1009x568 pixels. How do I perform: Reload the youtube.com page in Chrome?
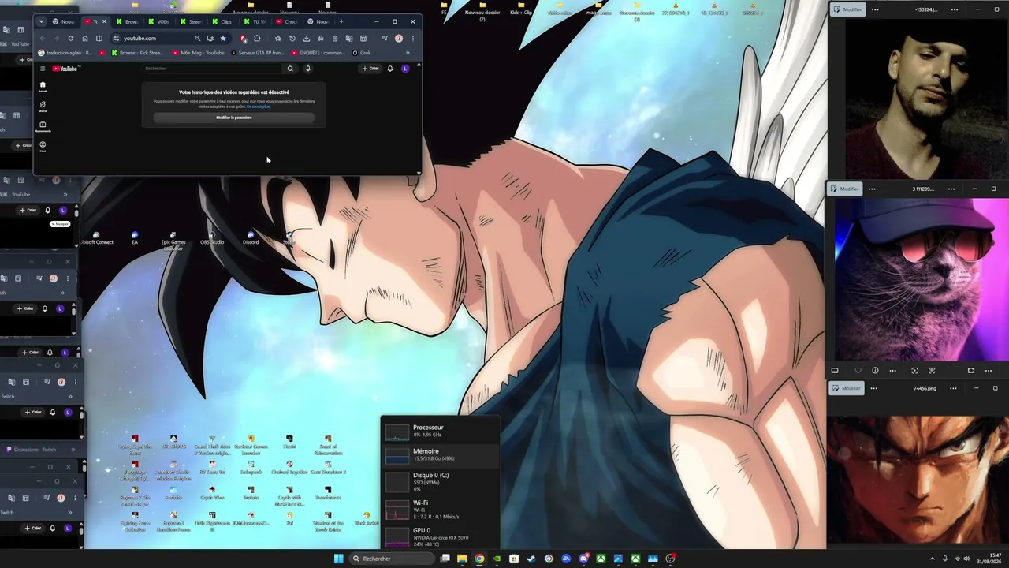click(x=71, y=38)
